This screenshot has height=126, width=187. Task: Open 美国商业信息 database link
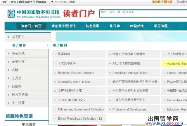click(174, 91)
